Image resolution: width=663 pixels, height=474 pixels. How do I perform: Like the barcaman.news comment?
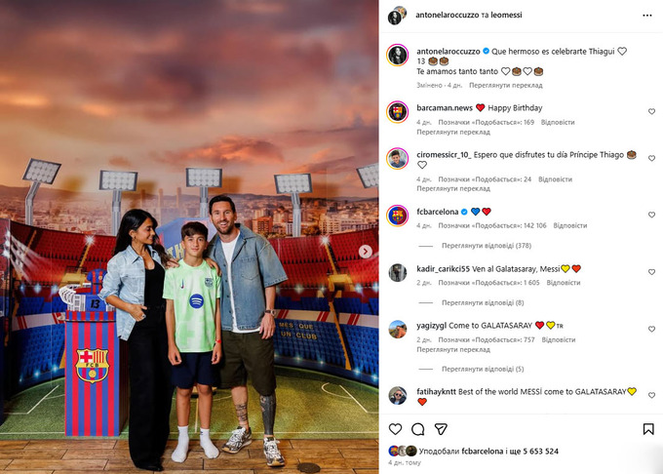point(651,111)
